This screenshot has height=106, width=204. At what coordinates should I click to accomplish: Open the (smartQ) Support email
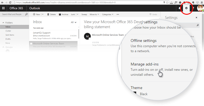pos(53,36)
